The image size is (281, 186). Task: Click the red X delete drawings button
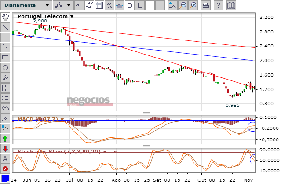point(5,169)
